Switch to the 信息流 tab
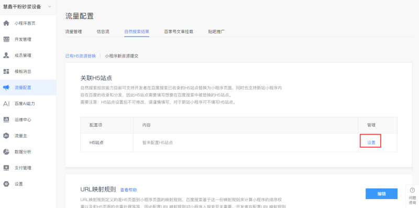 tap(103, 31)
